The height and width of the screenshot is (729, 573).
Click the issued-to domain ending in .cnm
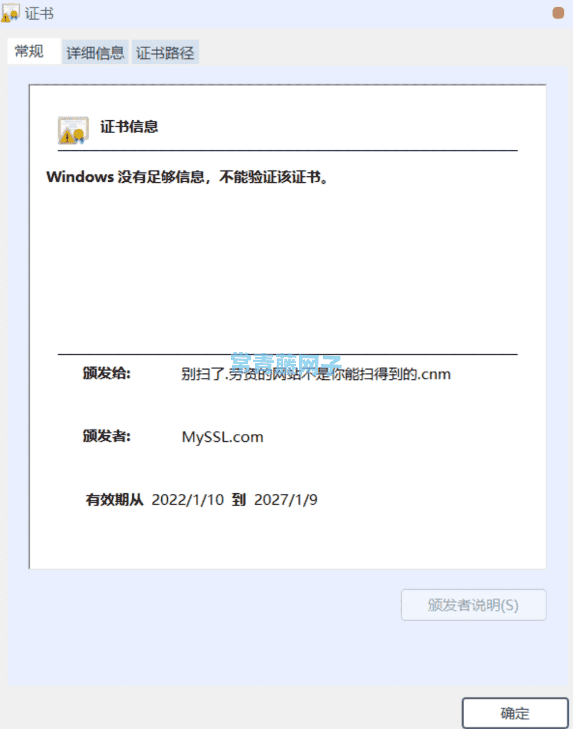(x=316, y=374)
